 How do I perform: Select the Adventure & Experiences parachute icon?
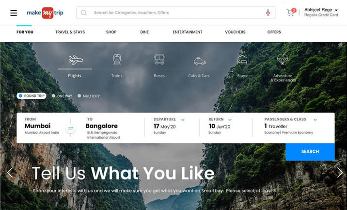click(283, 59)
